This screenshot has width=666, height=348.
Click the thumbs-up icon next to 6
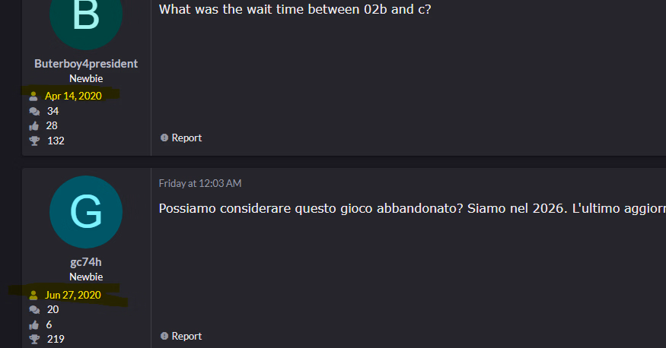click(x=33, y=324)
